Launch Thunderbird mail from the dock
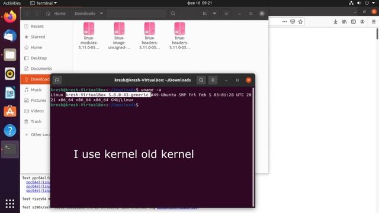379x213 pixels. [x=10, y=35]
